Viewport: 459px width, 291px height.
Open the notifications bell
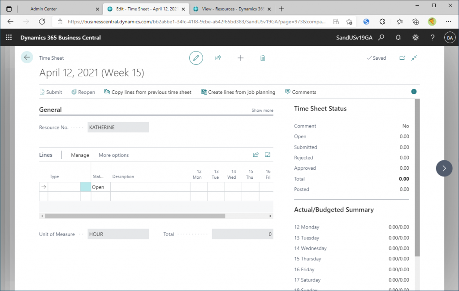click(x=398, y=38)
